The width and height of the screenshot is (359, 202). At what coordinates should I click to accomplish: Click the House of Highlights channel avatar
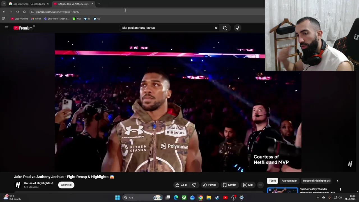tap(18, 185)
